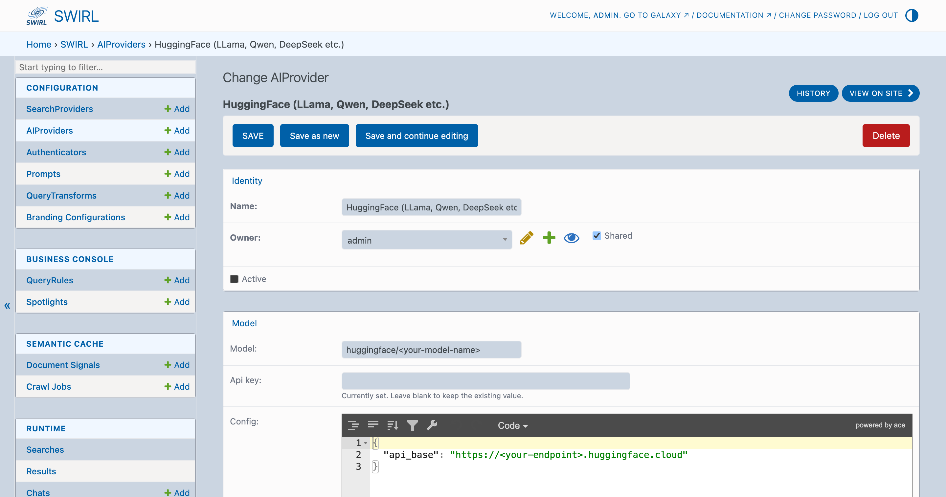The height and width of the screenshot is (497, 946).
Task: Open the Owner dropdown showing admin
Action: click(x=427, y=240)
